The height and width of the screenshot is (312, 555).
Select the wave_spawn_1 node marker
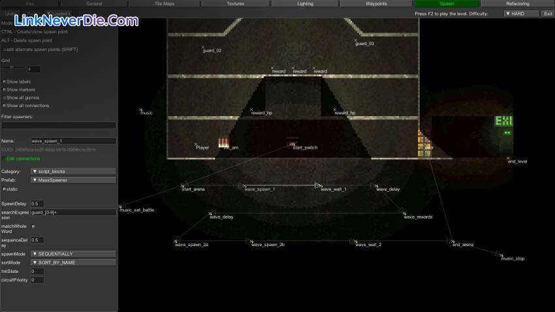[245, 186]
